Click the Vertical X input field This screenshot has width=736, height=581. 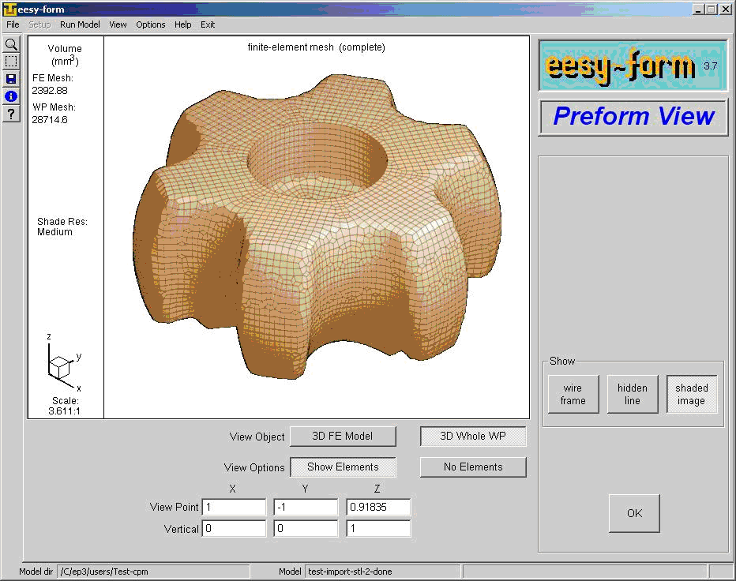tap(234, 530)
